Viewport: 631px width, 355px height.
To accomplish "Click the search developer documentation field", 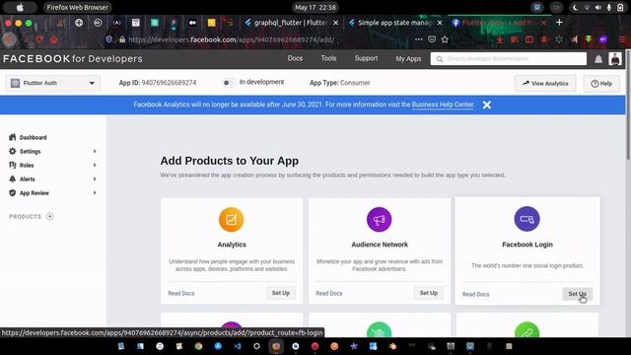I will click(509, 59).
